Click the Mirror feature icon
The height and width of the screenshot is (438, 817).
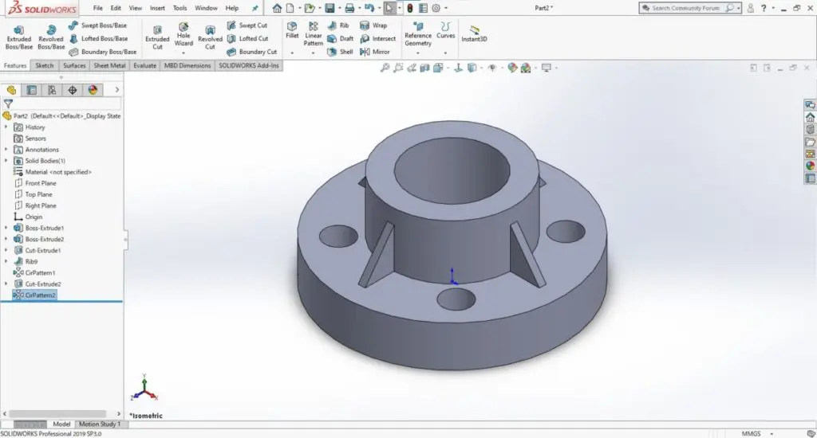[374, 52]
